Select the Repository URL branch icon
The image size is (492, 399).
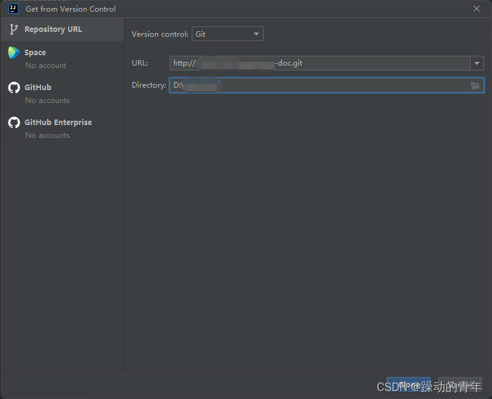coord(13,29)
